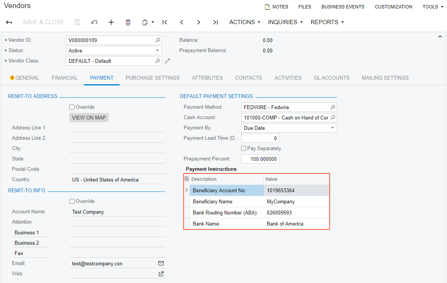Open the Actions menu
Image resolution: width=447 pixels, height=283 pixels.
[x=245, y=22]
